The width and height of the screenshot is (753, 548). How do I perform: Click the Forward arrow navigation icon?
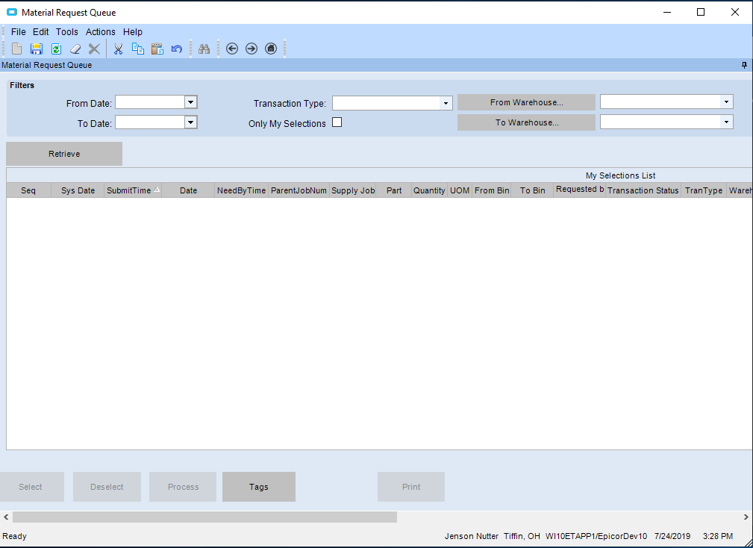(251, 49)
